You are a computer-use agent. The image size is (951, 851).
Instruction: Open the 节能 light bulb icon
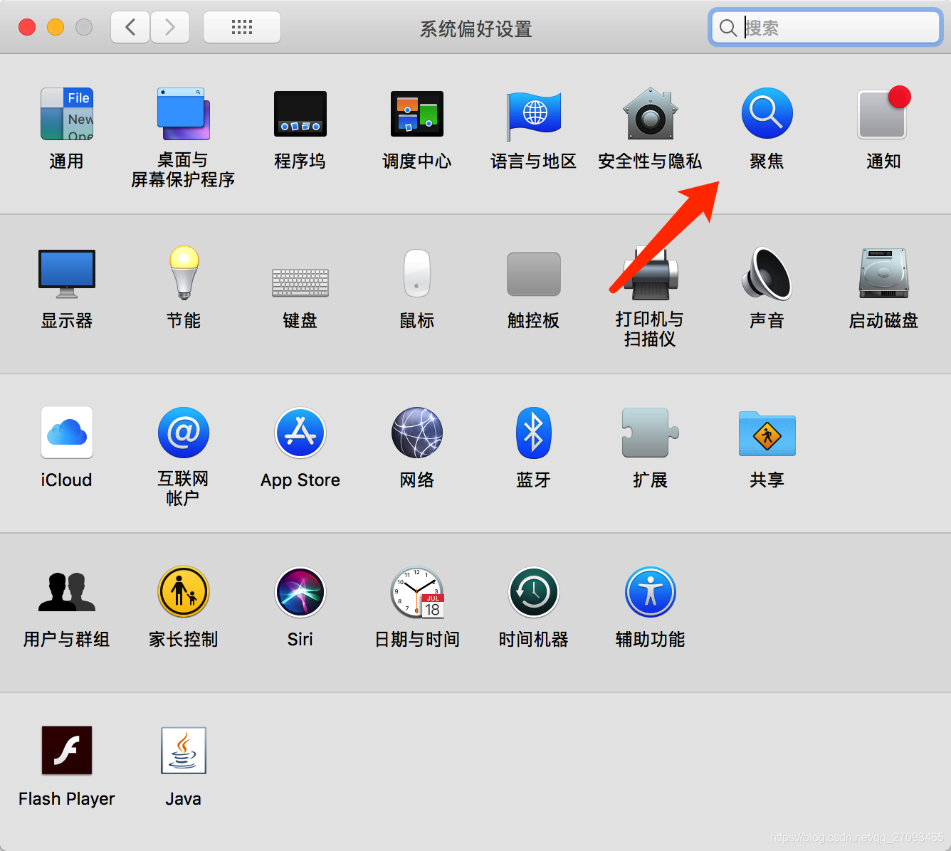[184, 273]
